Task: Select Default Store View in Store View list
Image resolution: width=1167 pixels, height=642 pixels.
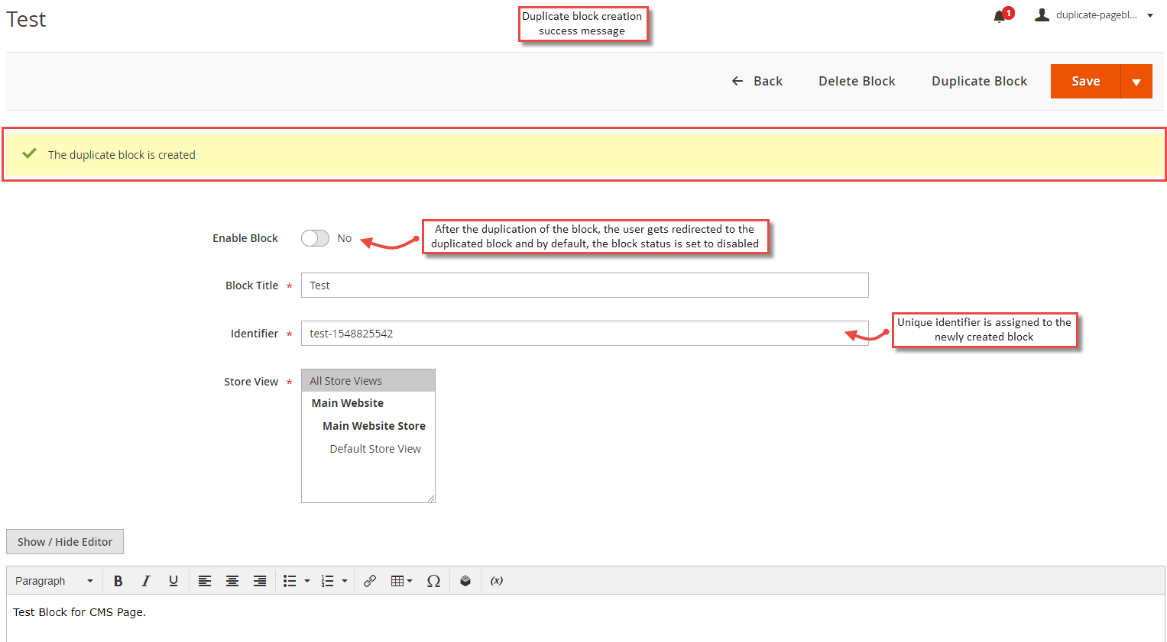Action: point(375,449)
